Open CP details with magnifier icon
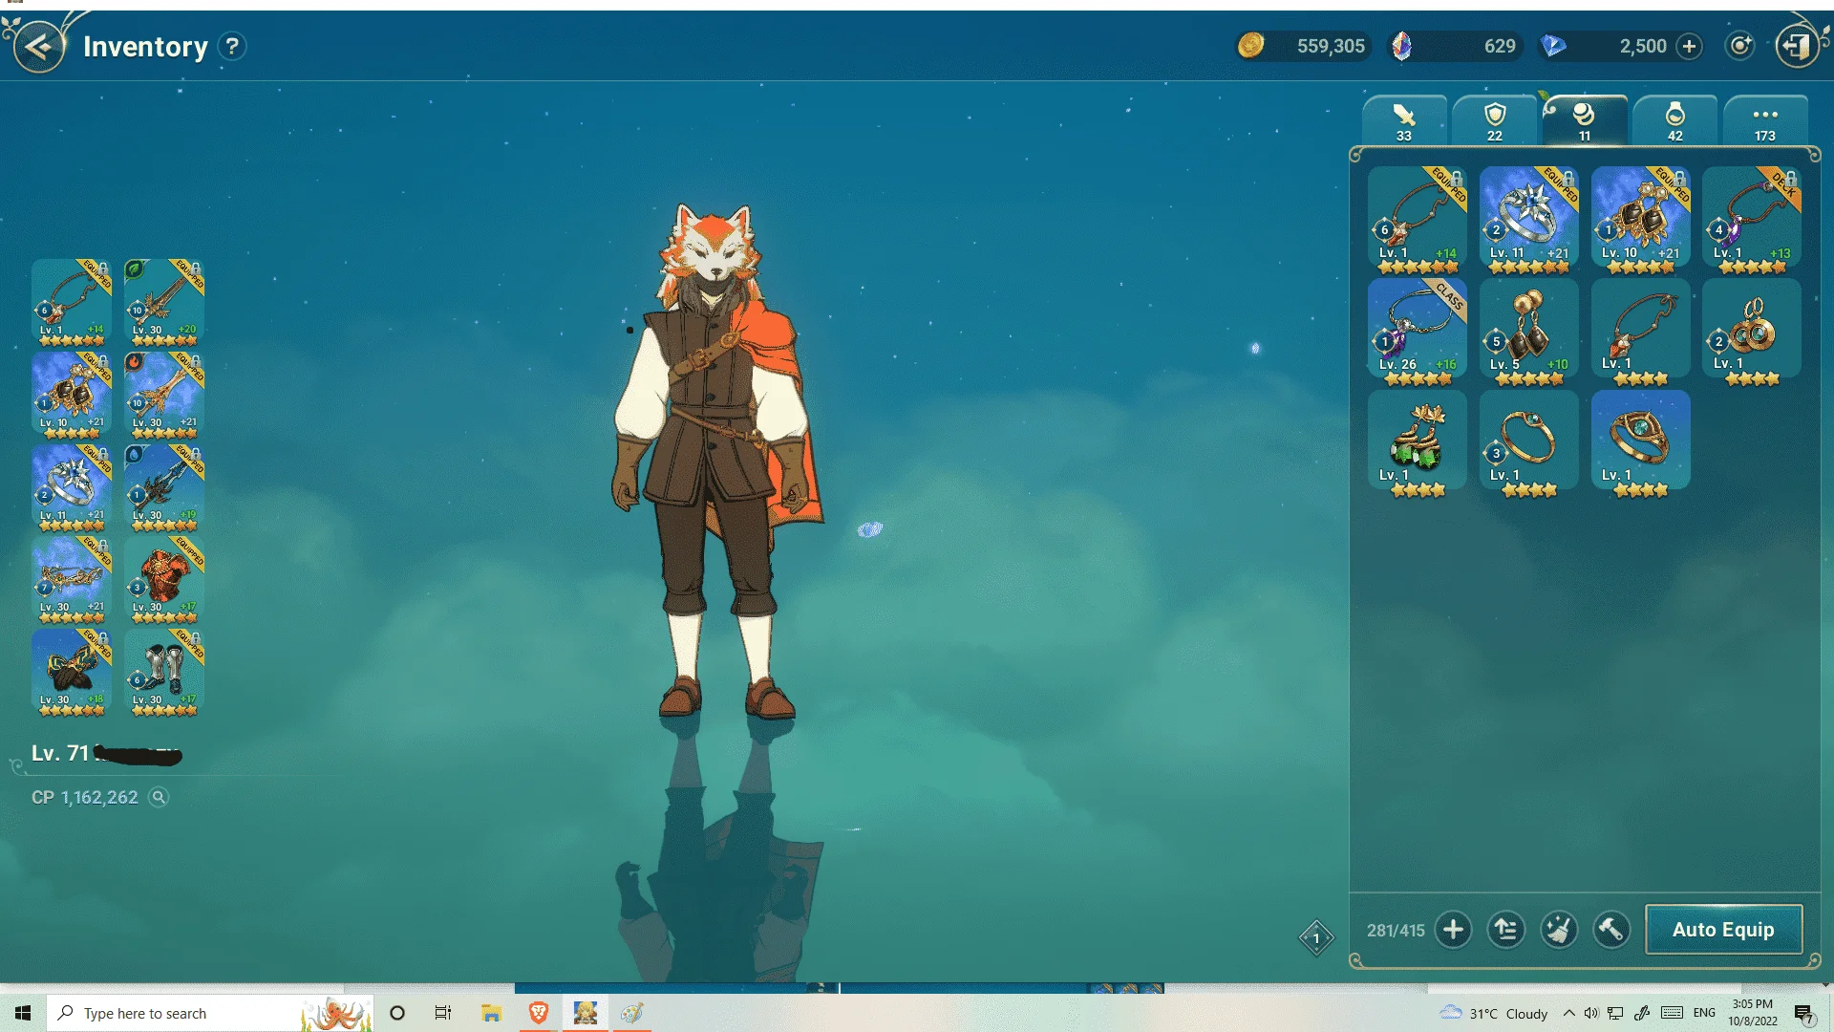1834x1032 pixels. click(x=159, y=797)
